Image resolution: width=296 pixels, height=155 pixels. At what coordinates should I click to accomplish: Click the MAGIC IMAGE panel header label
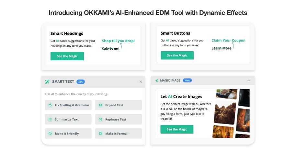pos(170,80)
